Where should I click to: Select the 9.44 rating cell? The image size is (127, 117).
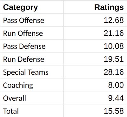[95, 98]
